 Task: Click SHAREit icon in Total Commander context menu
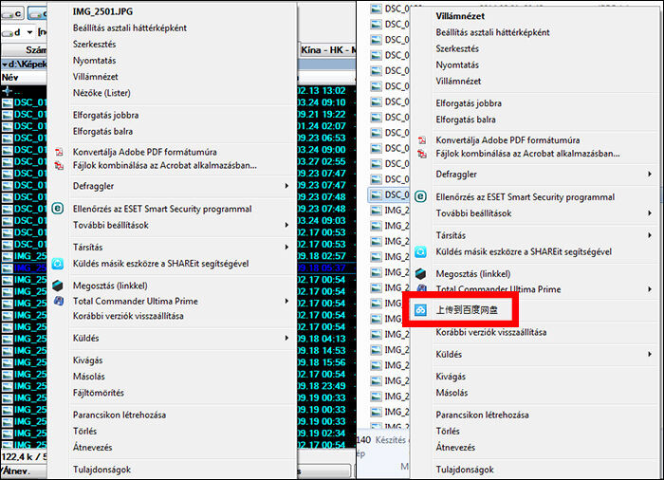tap(58, 264)
